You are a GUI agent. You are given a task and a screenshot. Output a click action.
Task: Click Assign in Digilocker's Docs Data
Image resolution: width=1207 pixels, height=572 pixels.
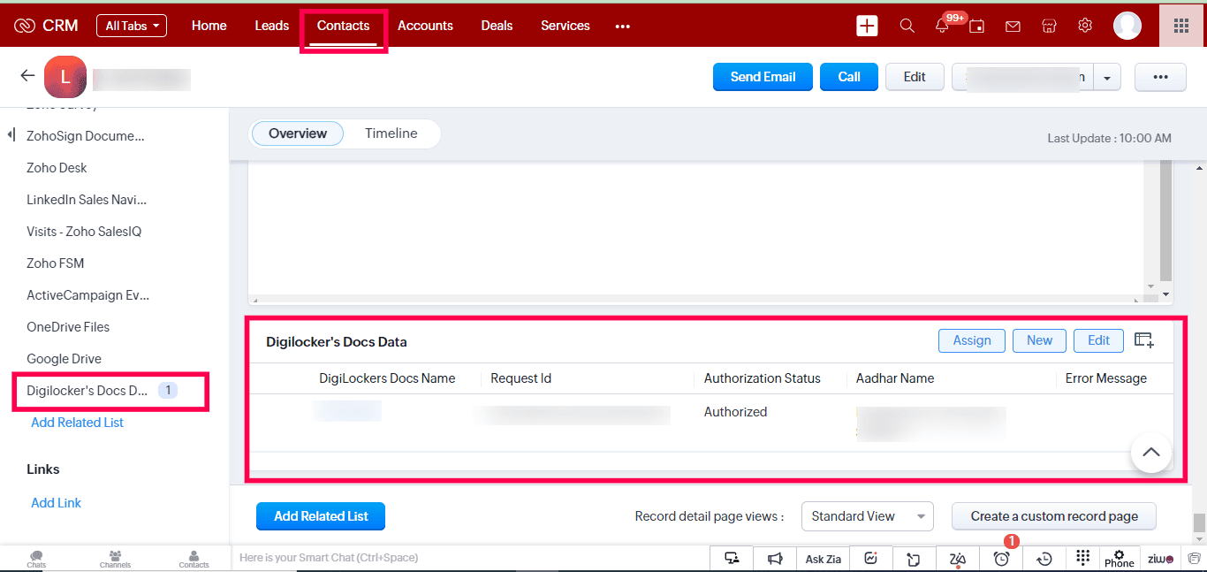pos(972,340)
